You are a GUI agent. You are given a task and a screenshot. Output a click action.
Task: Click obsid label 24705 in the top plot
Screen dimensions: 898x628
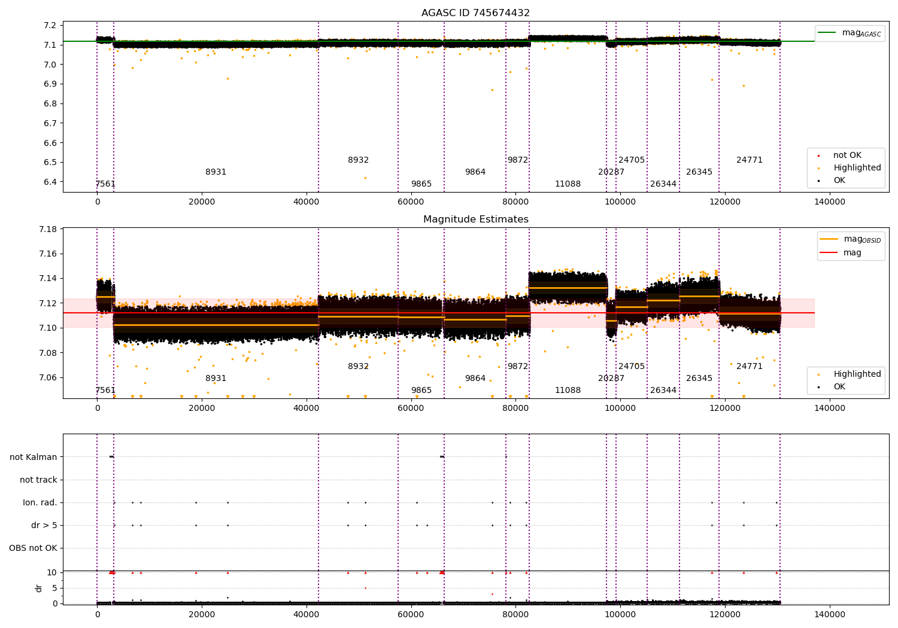pyautogui.click(x=632, y=160)
